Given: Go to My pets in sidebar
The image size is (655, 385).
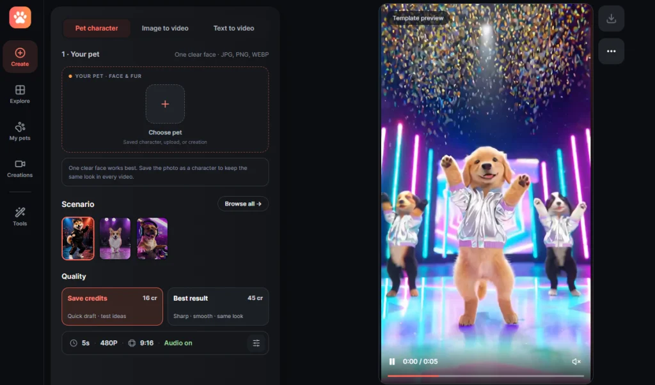Looking at the screenshot, I should (x=20, y=131).
